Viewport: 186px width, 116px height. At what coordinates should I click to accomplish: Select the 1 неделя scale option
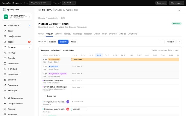pos(52,42)
